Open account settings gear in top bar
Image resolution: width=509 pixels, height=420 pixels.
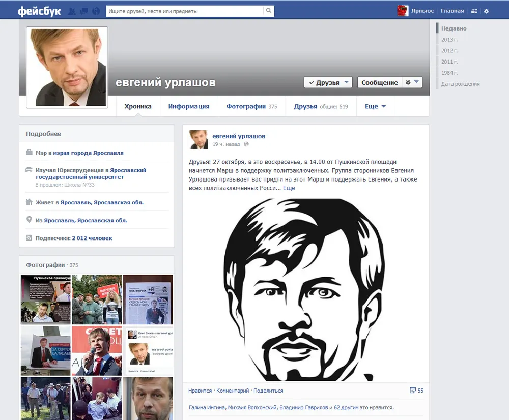coord(486,11)
